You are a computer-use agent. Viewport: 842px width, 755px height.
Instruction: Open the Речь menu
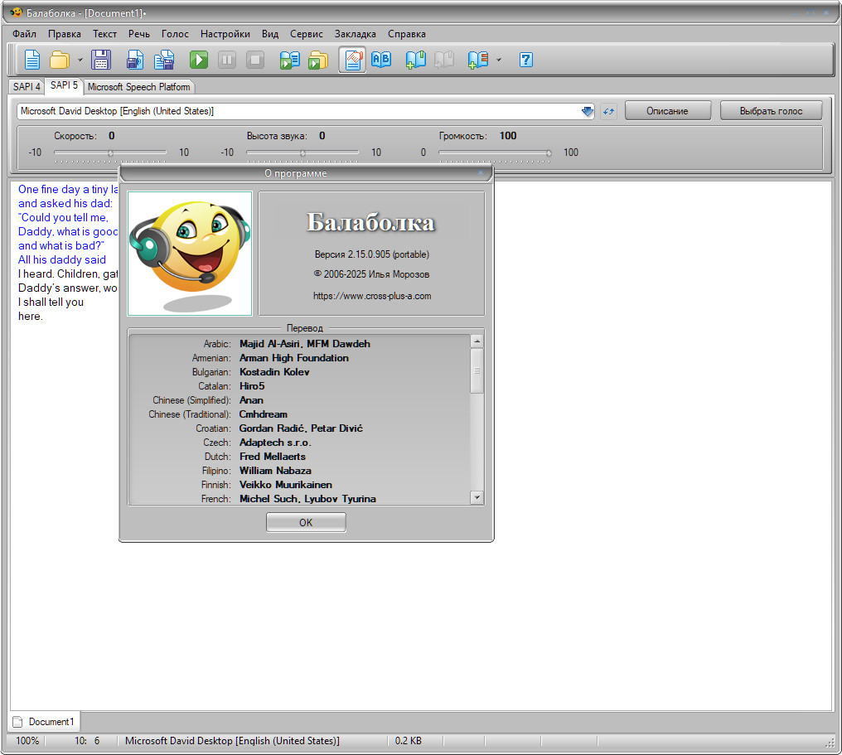(x=139, y=34)
